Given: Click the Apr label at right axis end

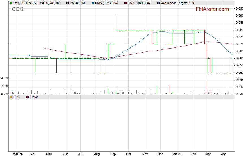Looking at the screenshot, I should (x=223, y=155).
